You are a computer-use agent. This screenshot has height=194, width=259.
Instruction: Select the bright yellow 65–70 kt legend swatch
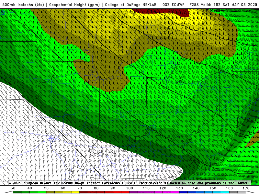coord(75,192)
